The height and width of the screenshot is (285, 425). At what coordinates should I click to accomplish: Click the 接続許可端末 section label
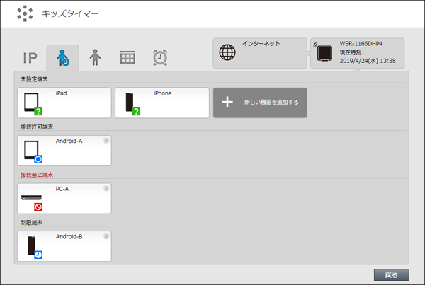click(x=37, y=127)
